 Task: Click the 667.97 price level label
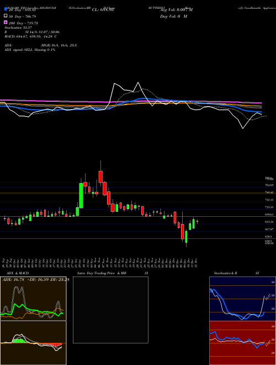click(x=270, y=230)
